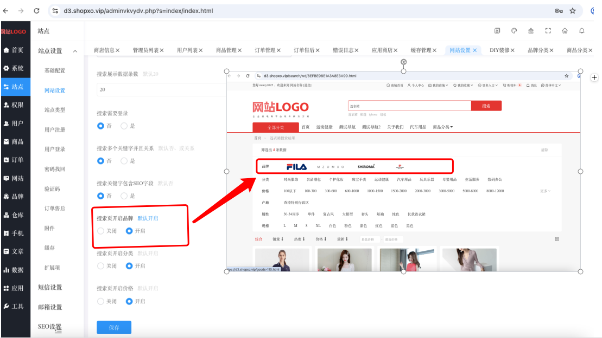Select 关闭 for 搜索页开启价格
Viewport: 602px width, 338px height.
point(101,301)
